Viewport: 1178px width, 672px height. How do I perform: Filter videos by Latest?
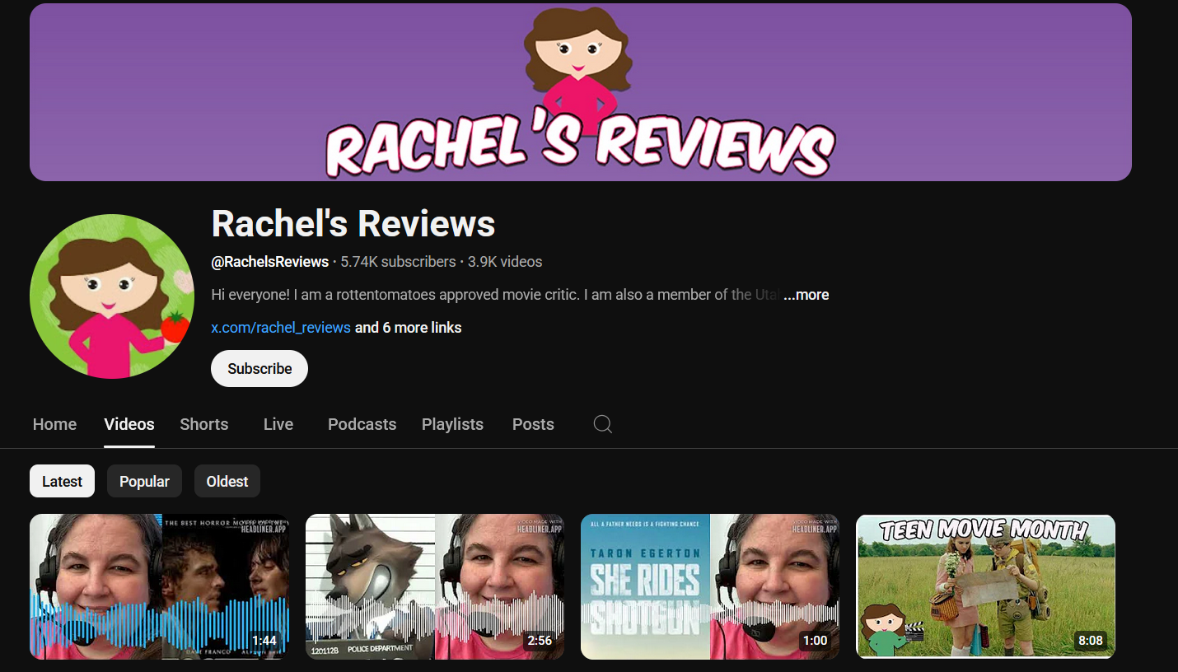tap(63, 481)
